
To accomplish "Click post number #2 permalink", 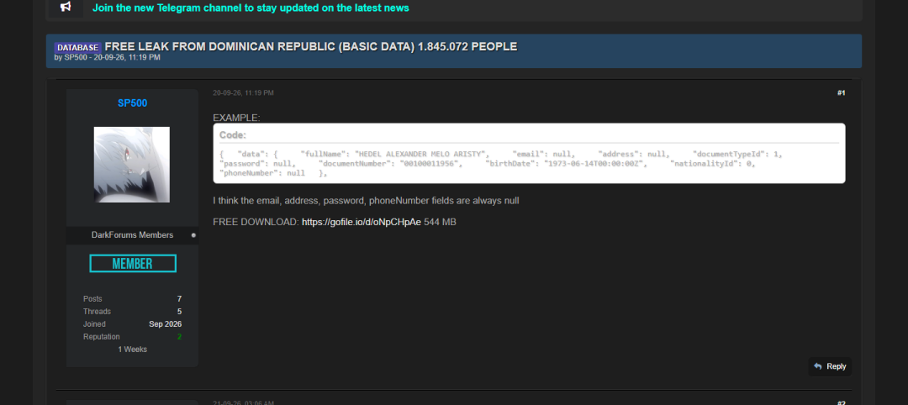I will click(x=841, y=402).
